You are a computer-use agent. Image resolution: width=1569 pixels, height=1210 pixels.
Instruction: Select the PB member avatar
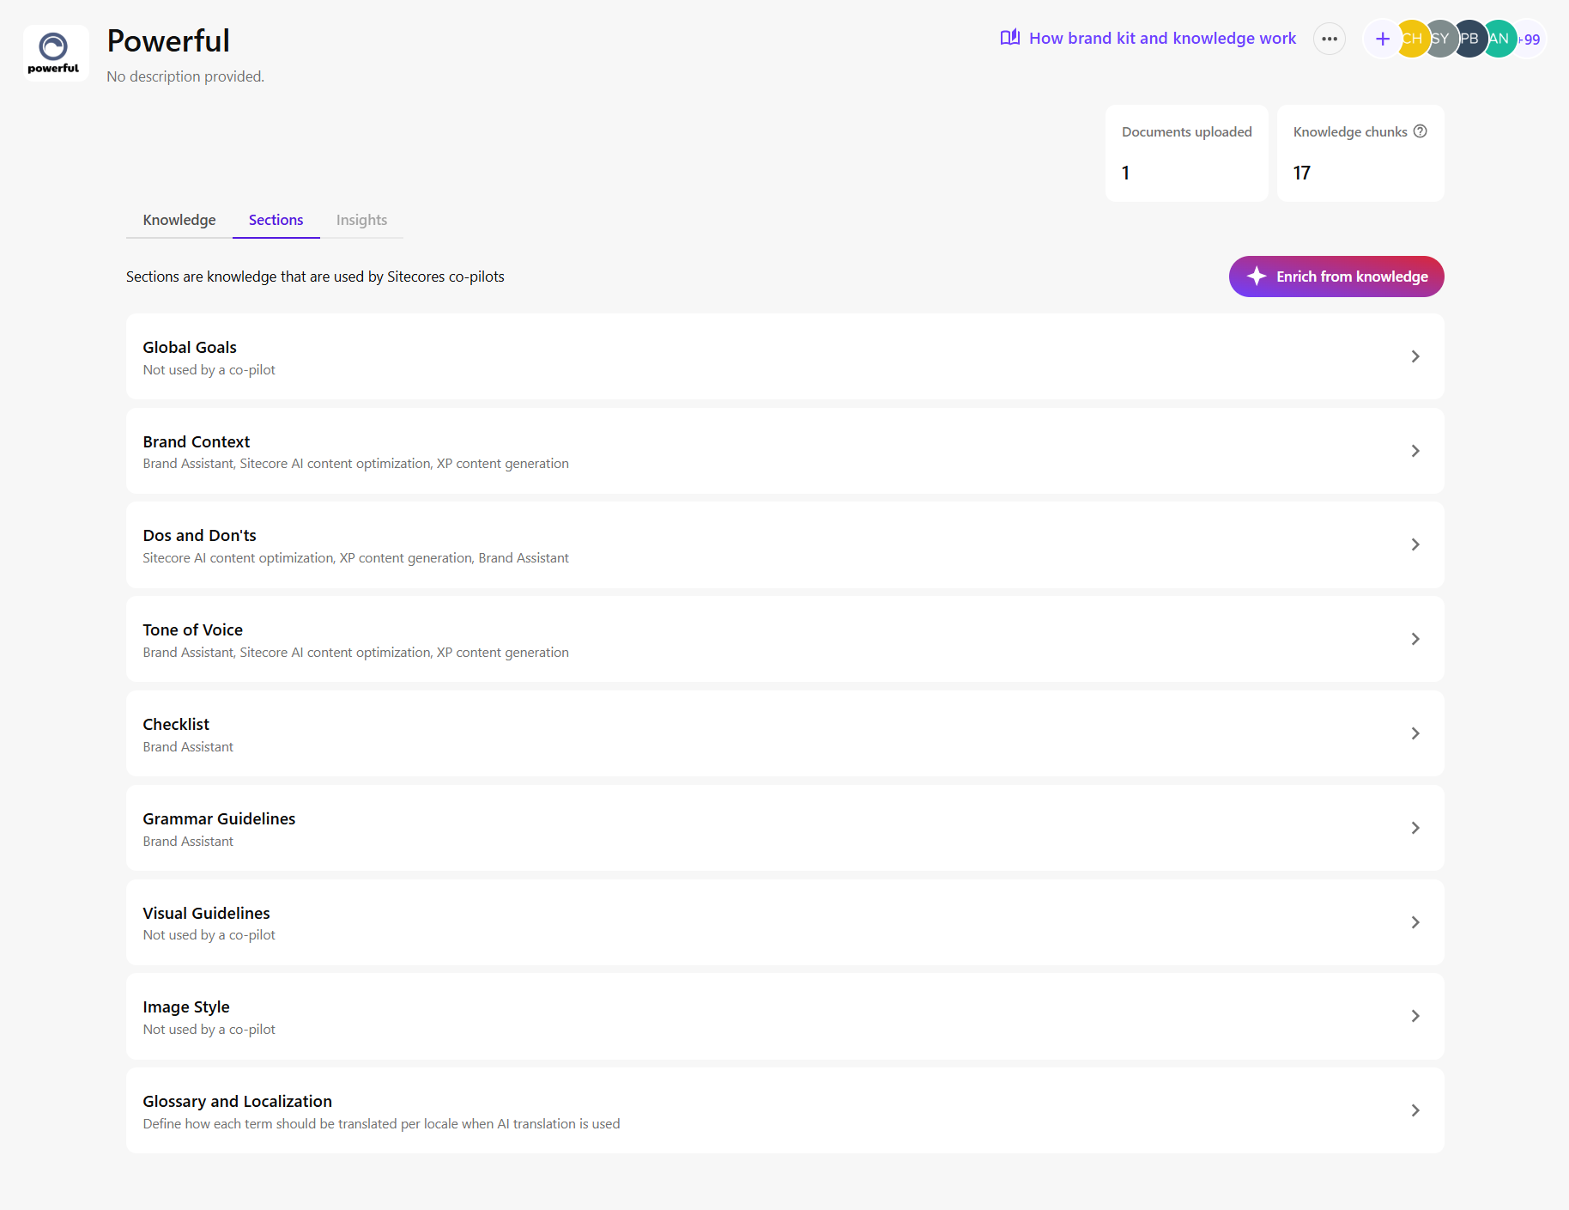1470,39
